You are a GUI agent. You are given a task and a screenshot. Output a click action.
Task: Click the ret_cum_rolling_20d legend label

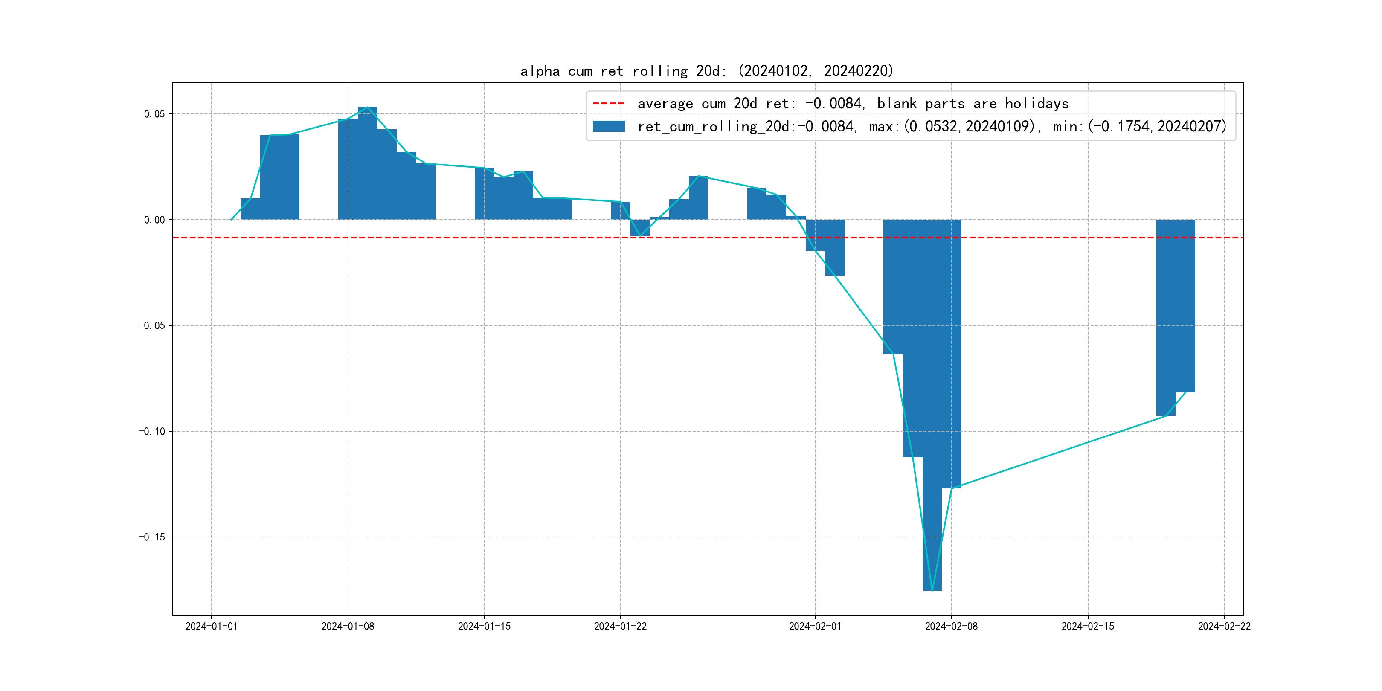(x=931, y=127)
